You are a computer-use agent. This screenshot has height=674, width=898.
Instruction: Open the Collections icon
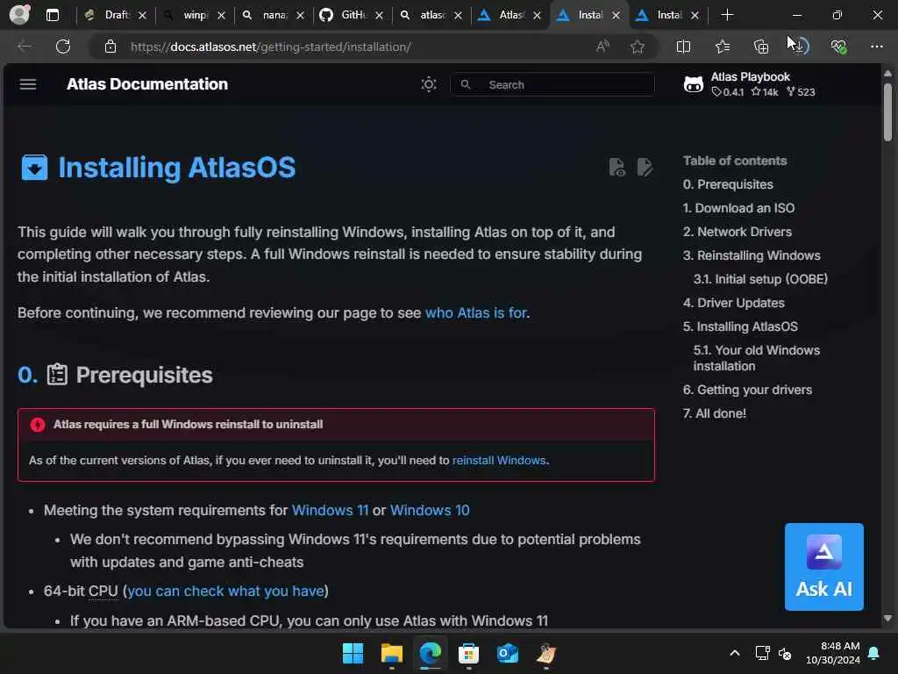coord(761,47)
